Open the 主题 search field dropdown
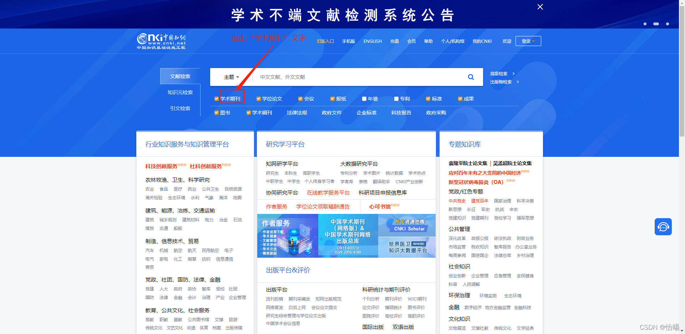 [232, 77]
